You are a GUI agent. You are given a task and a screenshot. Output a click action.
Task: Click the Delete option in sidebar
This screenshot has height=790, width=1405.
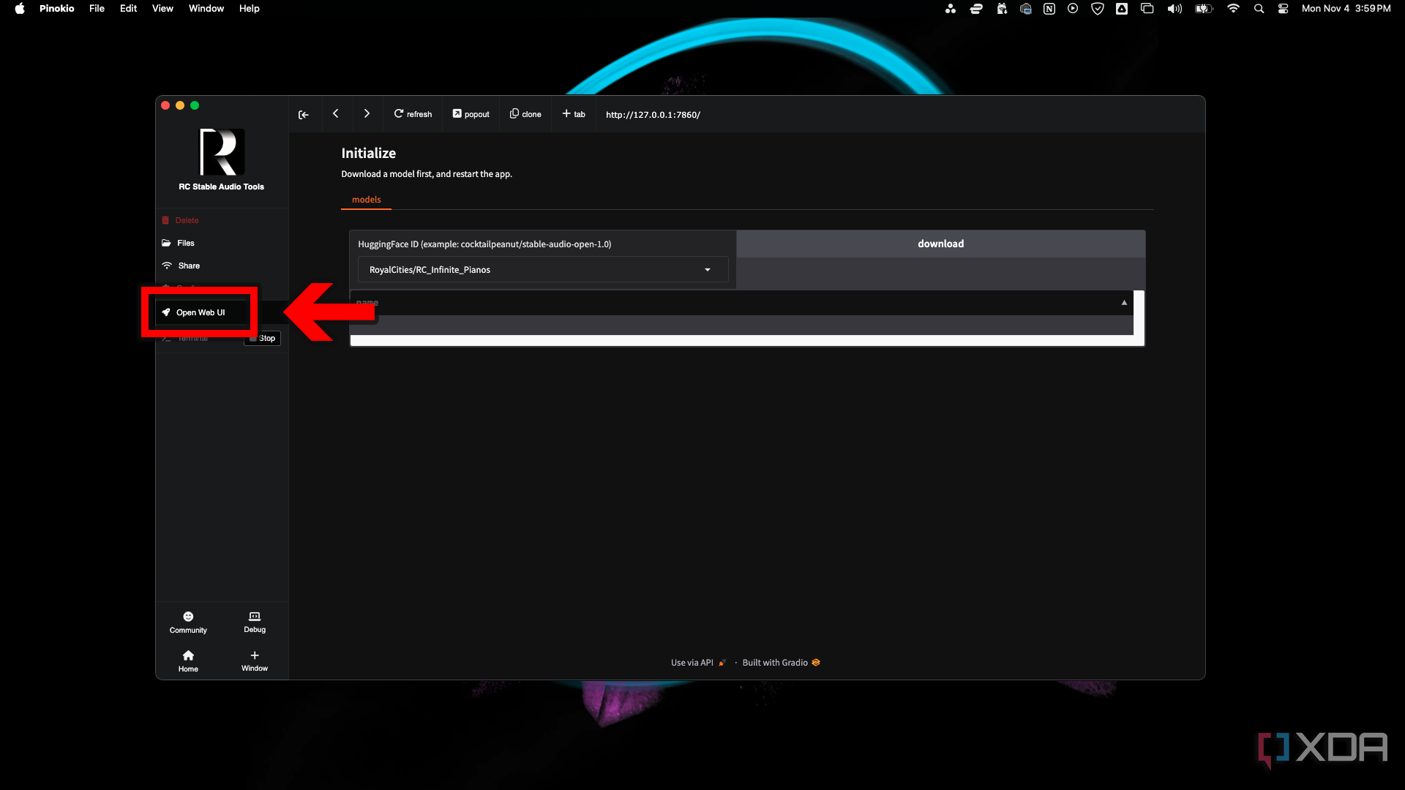(x=187, y=219)
